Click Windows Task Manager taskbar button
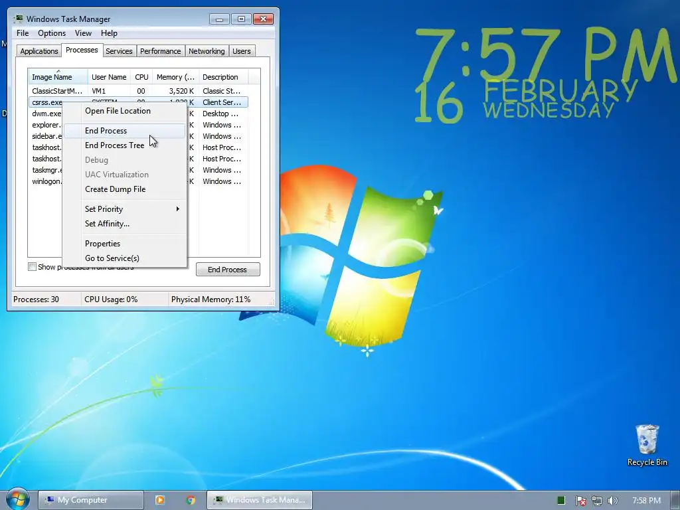This screenshot has width=680, height=510. click(x=260, y=500)
